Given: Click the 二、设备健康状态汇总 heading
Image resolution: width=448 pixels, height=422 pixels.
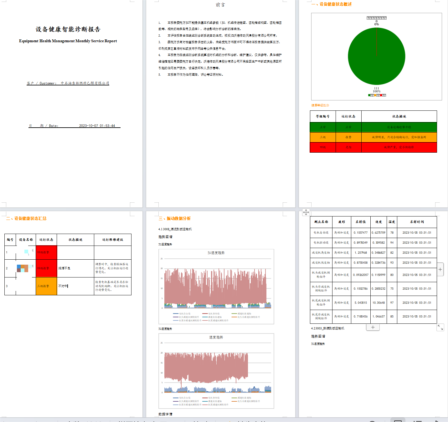Looking at the screenshot, I should click(26, 218).
